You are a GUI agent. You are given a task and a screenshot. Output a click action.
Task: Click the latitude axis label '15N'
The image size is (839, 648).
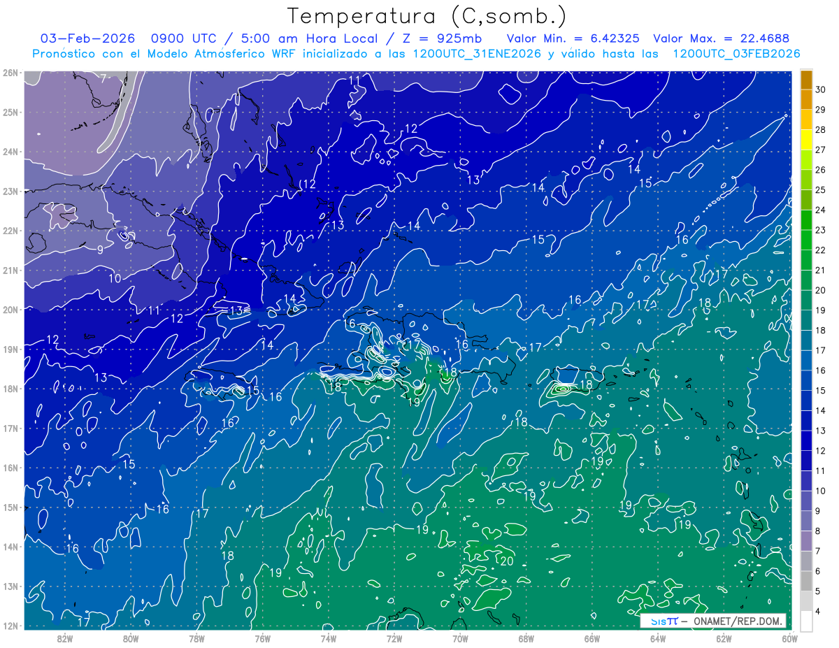point(10,507)
